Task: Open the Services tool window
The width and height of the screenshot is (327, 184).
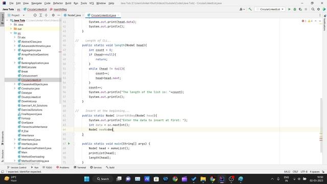Action: 96,167
